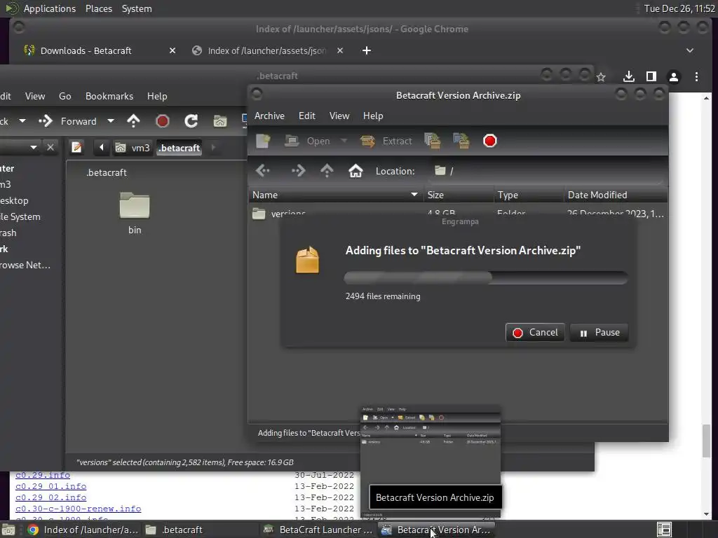This screenshot has width=718, height=538.
Task: Close the file manager side pane
Action: (50, 147)
